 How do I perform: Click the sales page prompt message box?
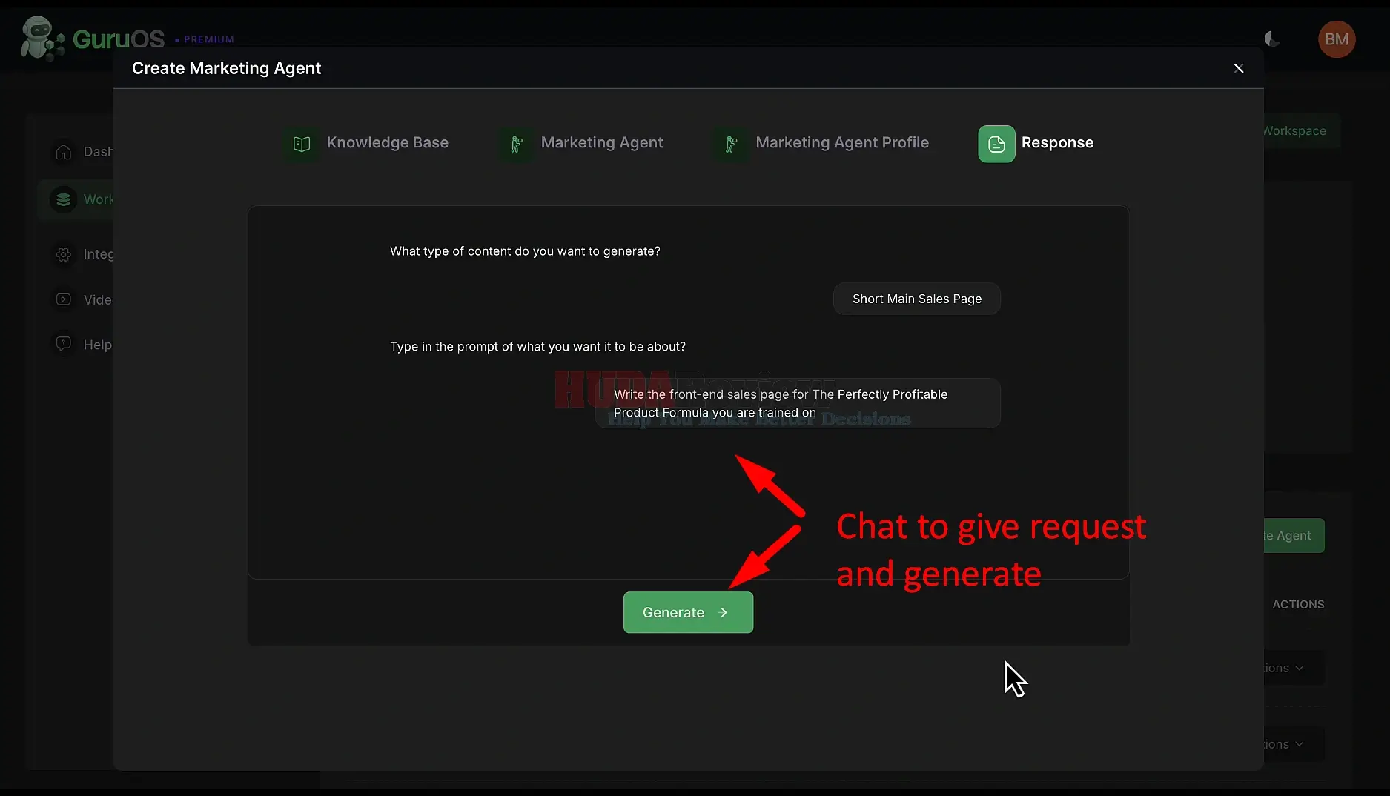[x=798, y=403]
